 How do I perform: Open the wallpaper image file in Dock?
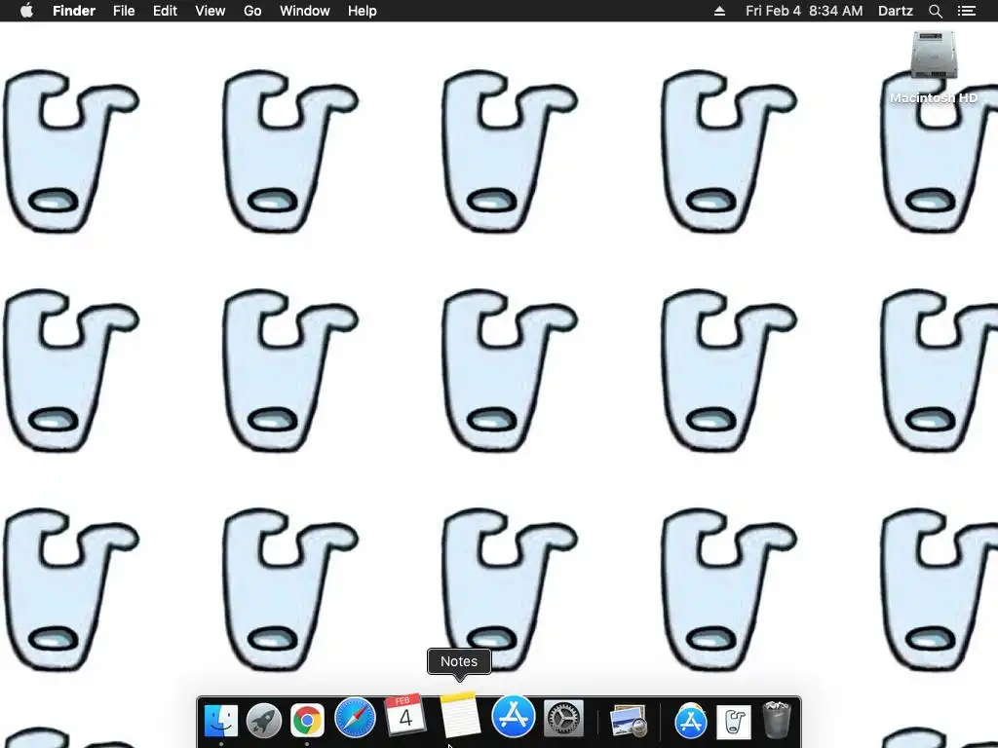(x=734, y=722)
